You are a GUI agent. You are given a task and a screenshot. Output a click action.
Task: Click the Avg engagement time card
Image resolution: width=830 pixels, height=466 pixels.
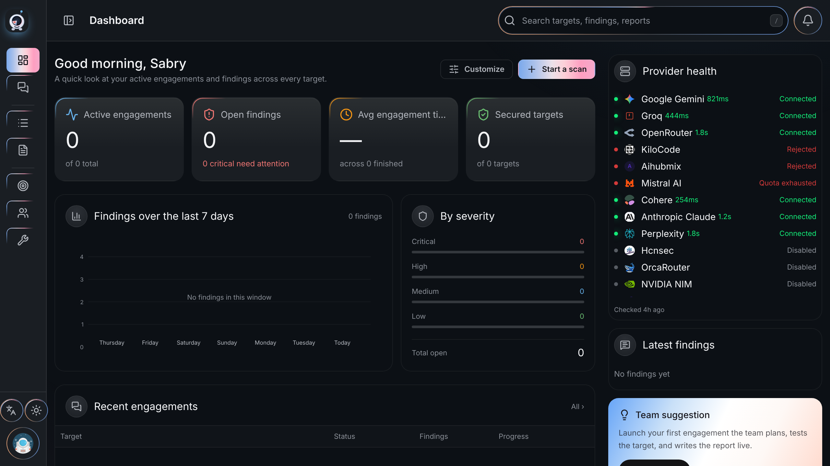coord(393,139)
